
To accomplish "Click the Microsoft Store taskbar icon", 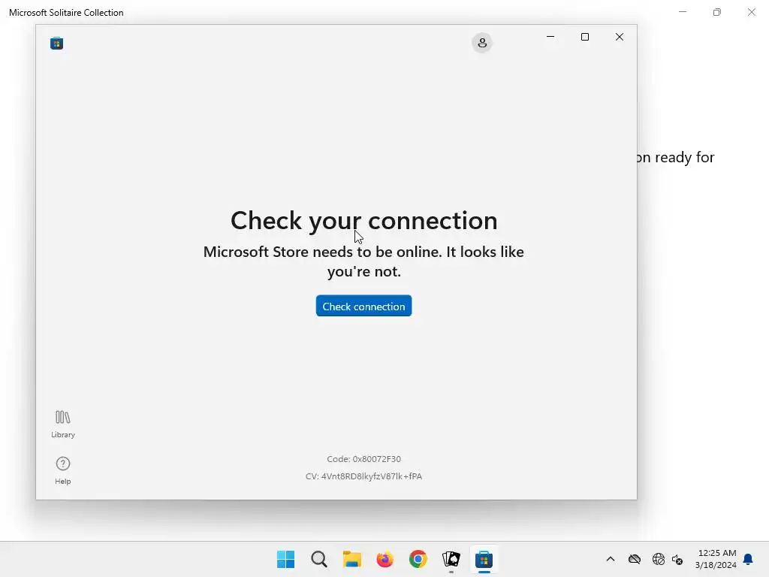I will pyautogui.click(x=484, y=559).
